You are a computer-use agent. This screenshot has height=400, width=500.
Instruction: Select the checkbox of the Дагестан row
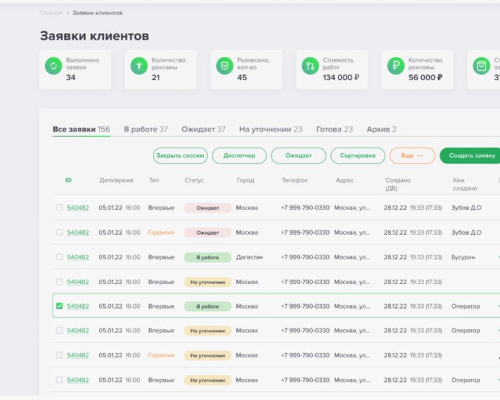(60, 257)
